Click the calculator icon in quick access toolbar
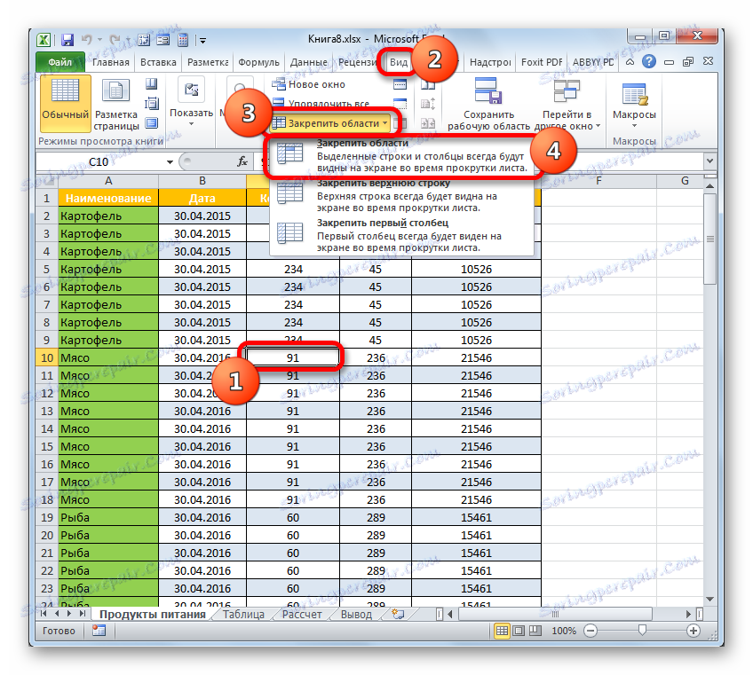The width and height of the screenshot is (753, 675). click(x=183, y=40)
